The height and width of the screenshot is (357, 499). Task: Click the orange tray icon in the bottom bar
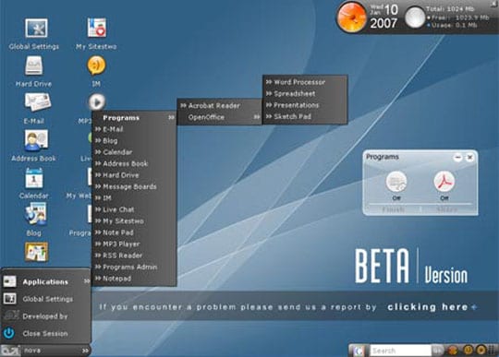[453, 351]
